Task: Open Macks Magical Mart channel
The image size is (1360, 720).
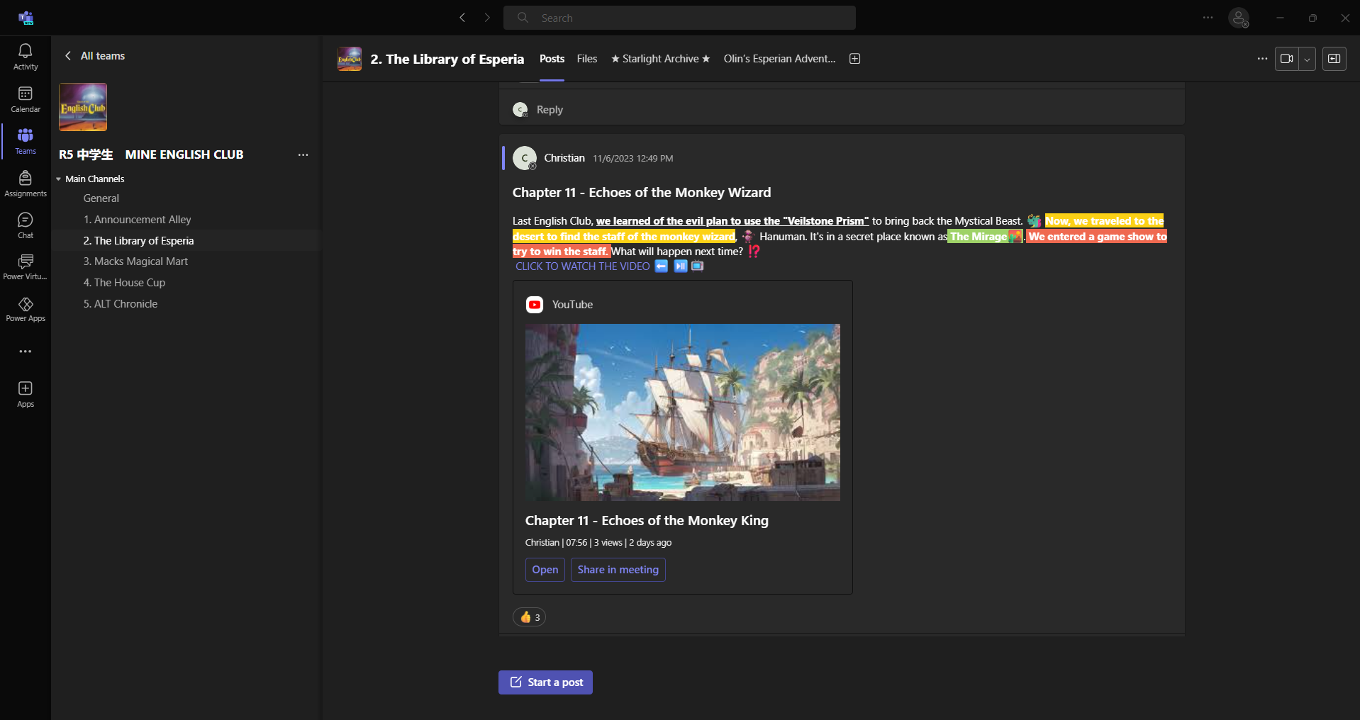Action: pyautogui.click(x=186, y=261)
